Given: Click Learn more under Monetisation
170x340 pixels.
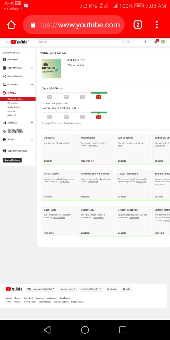Looking at the screenshot, I should click(93, 146).
